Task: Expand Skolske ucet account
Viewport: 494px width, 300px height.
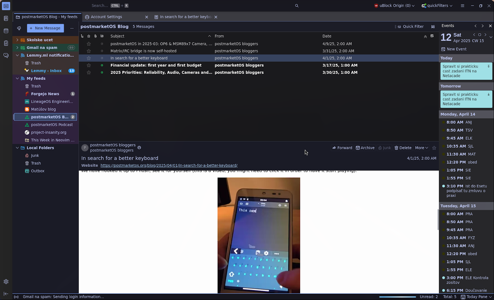Action: [17, 40]
